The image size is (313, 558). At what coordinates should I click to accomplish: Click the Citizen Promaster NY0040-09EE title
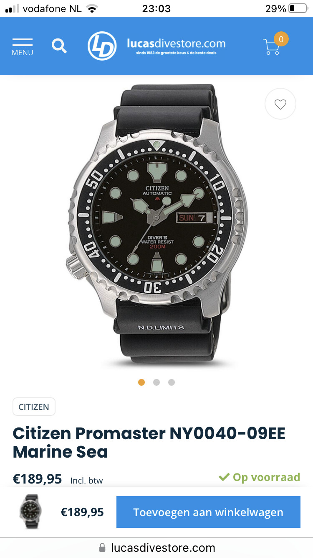point(149,443)
